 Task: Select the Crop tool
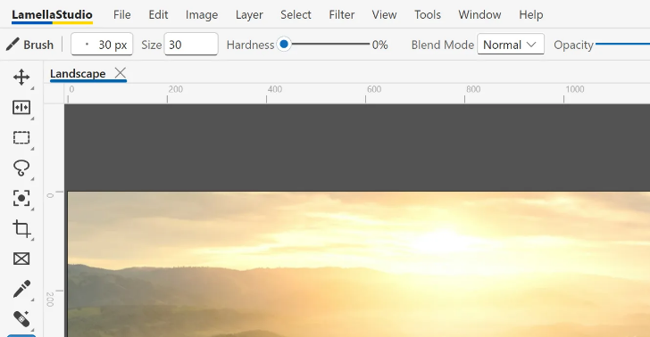pos(21,228)
